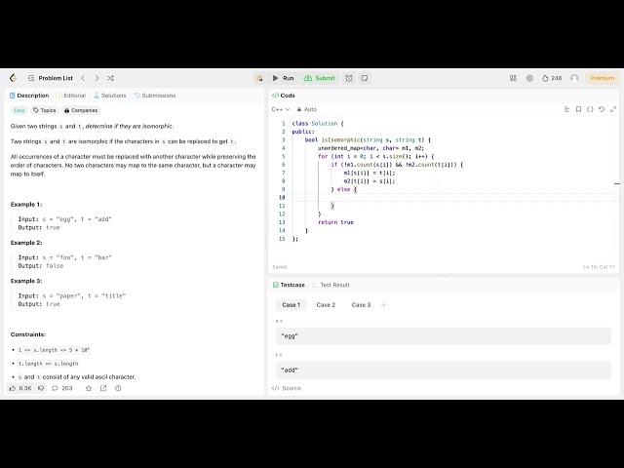This screenshot has width=624, height=468.
Task: Open the timer alarm clock icon
Action: 349,78
